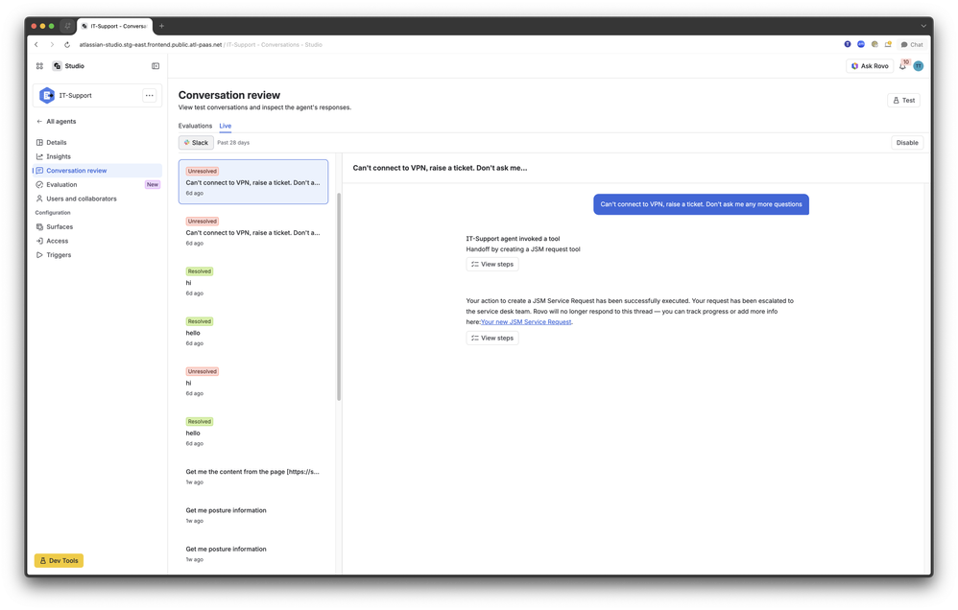The image size is (958, 610).
Task: Reload the page
Action: (67, 44)
